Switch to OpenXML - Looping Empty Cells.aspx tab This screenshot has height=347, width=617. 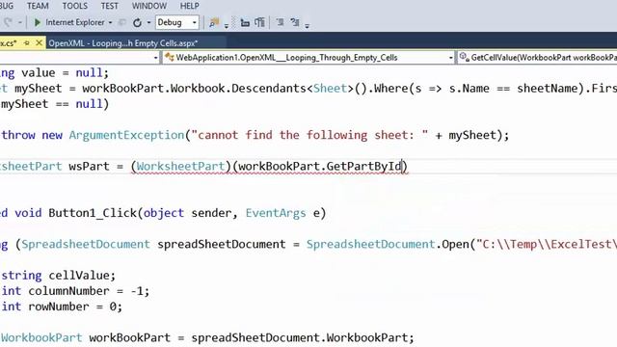coord(123,43)
